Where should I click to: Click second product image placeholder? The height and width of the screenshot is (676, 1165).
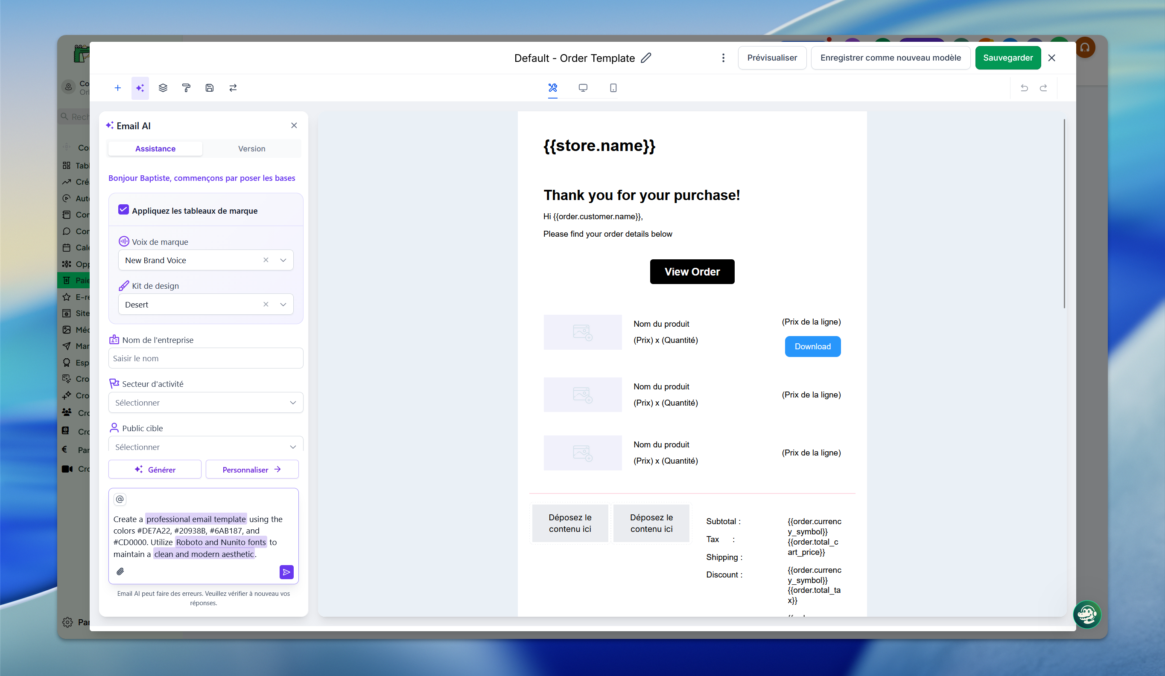(582, 395)
